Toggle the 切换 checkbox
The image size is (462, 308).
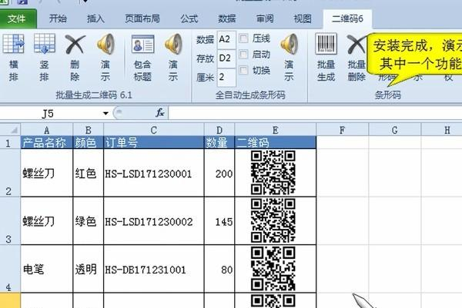coord(243,71)
